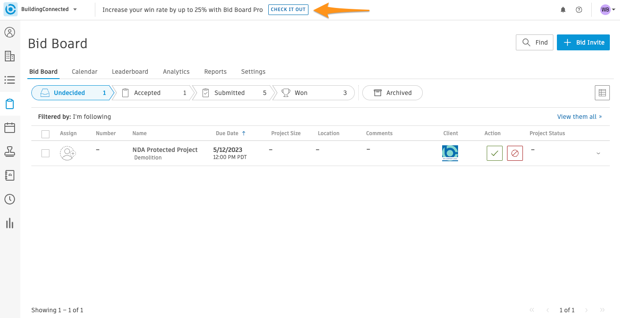
Task: Open the BuildingConnected company dropdown
Action: [49, 9]
